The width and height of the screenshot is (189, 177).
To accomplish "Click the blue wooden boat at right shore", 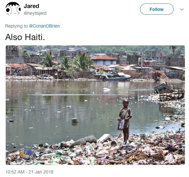I will point(163,87).
